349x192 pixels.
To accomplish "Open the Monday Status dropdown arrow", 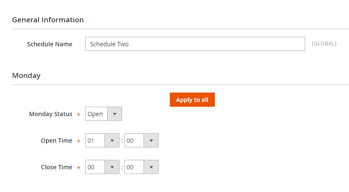I will pos(114,114).
